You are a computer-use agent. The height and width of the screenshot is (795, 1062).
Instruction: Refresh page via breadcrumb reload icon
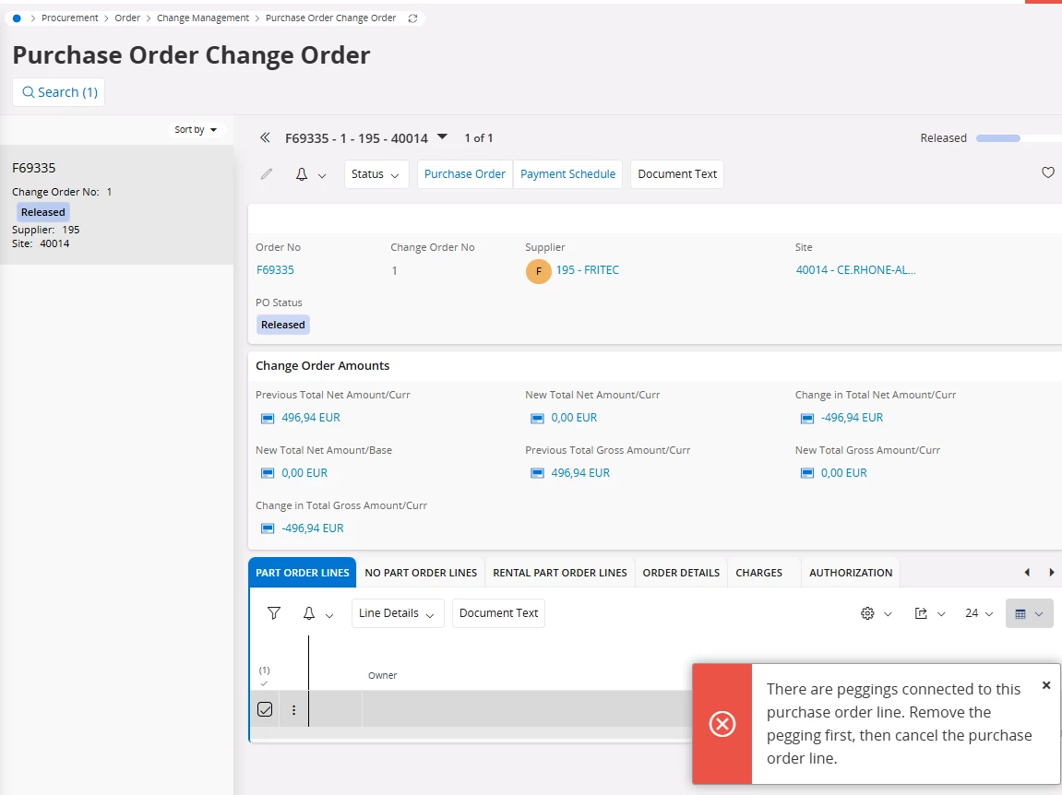[412, 18]
